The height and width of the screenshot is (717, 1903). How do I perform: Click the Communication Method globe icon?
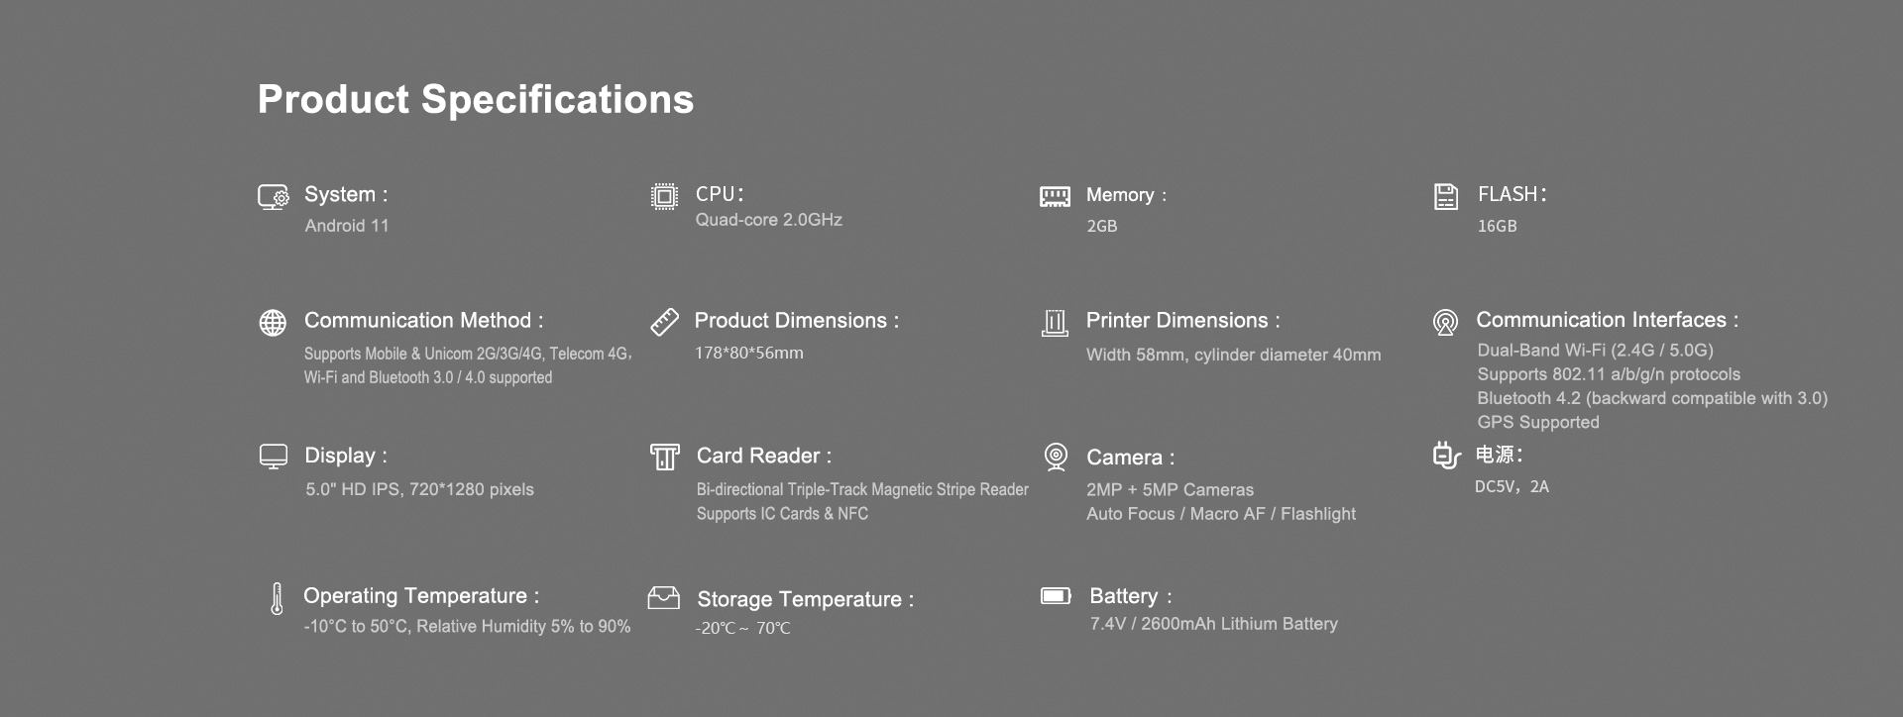(273, 323)
